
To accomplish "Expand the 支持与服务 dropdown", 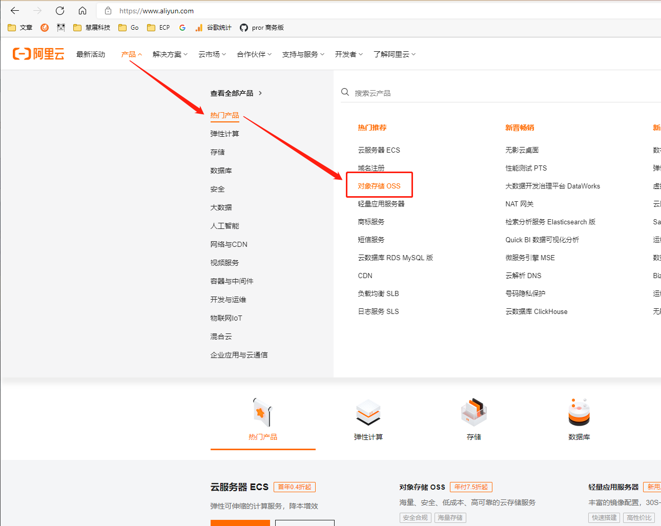I will coord(303,54).
